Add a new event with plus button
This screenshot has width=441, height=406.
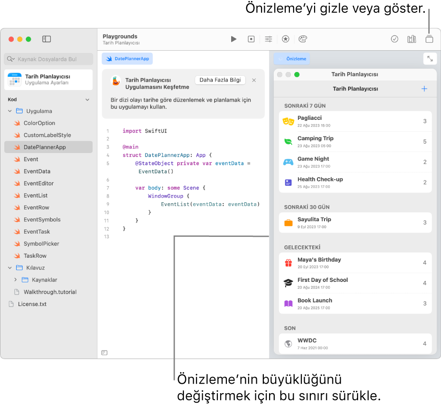[x=424, y=89]
